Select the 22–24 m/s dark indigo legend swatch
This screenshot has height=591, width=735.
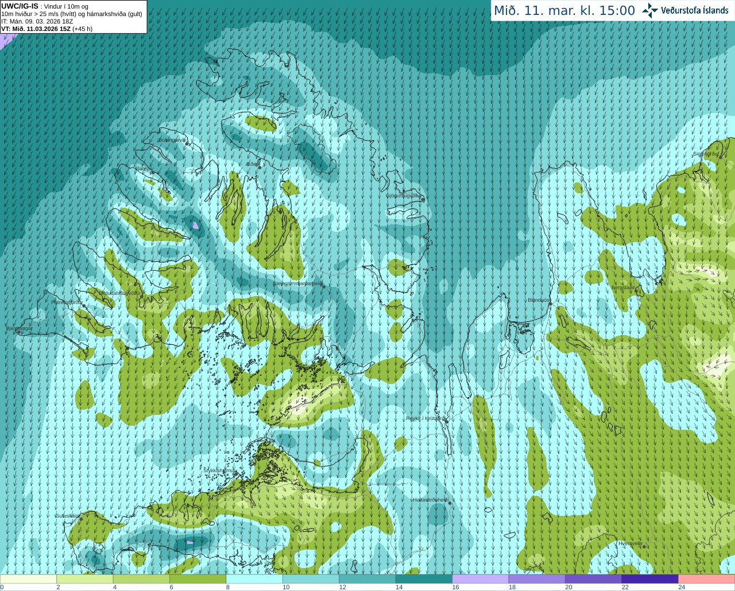coord(651,579)
